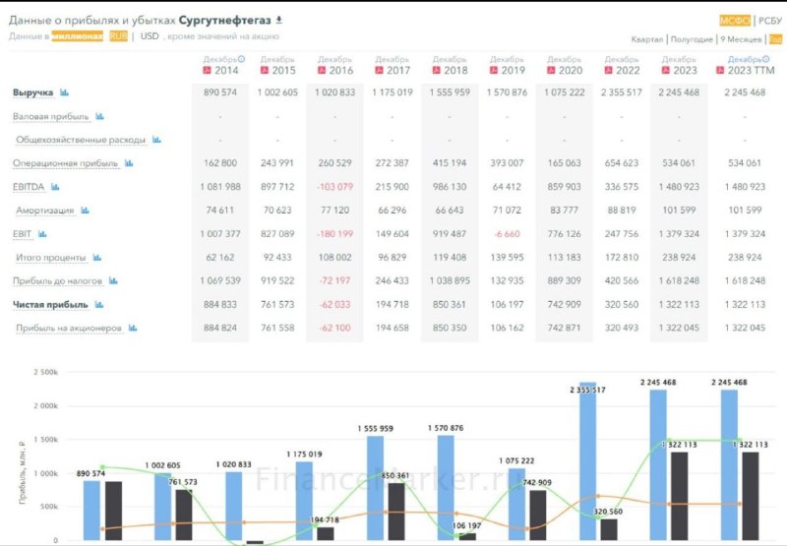Switch period to Полугодие

coord(692,39)
